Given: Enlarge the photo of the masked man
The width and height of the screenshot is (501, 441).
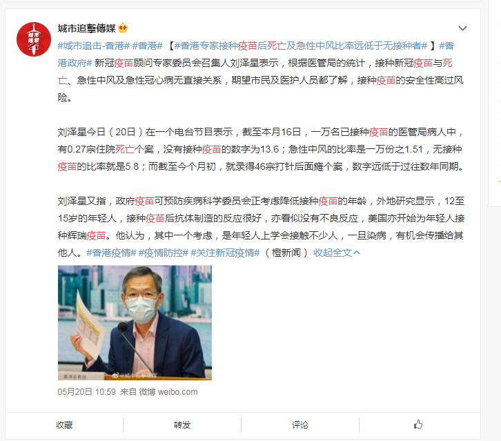Looking at the screenshot, I should [135, 323].
